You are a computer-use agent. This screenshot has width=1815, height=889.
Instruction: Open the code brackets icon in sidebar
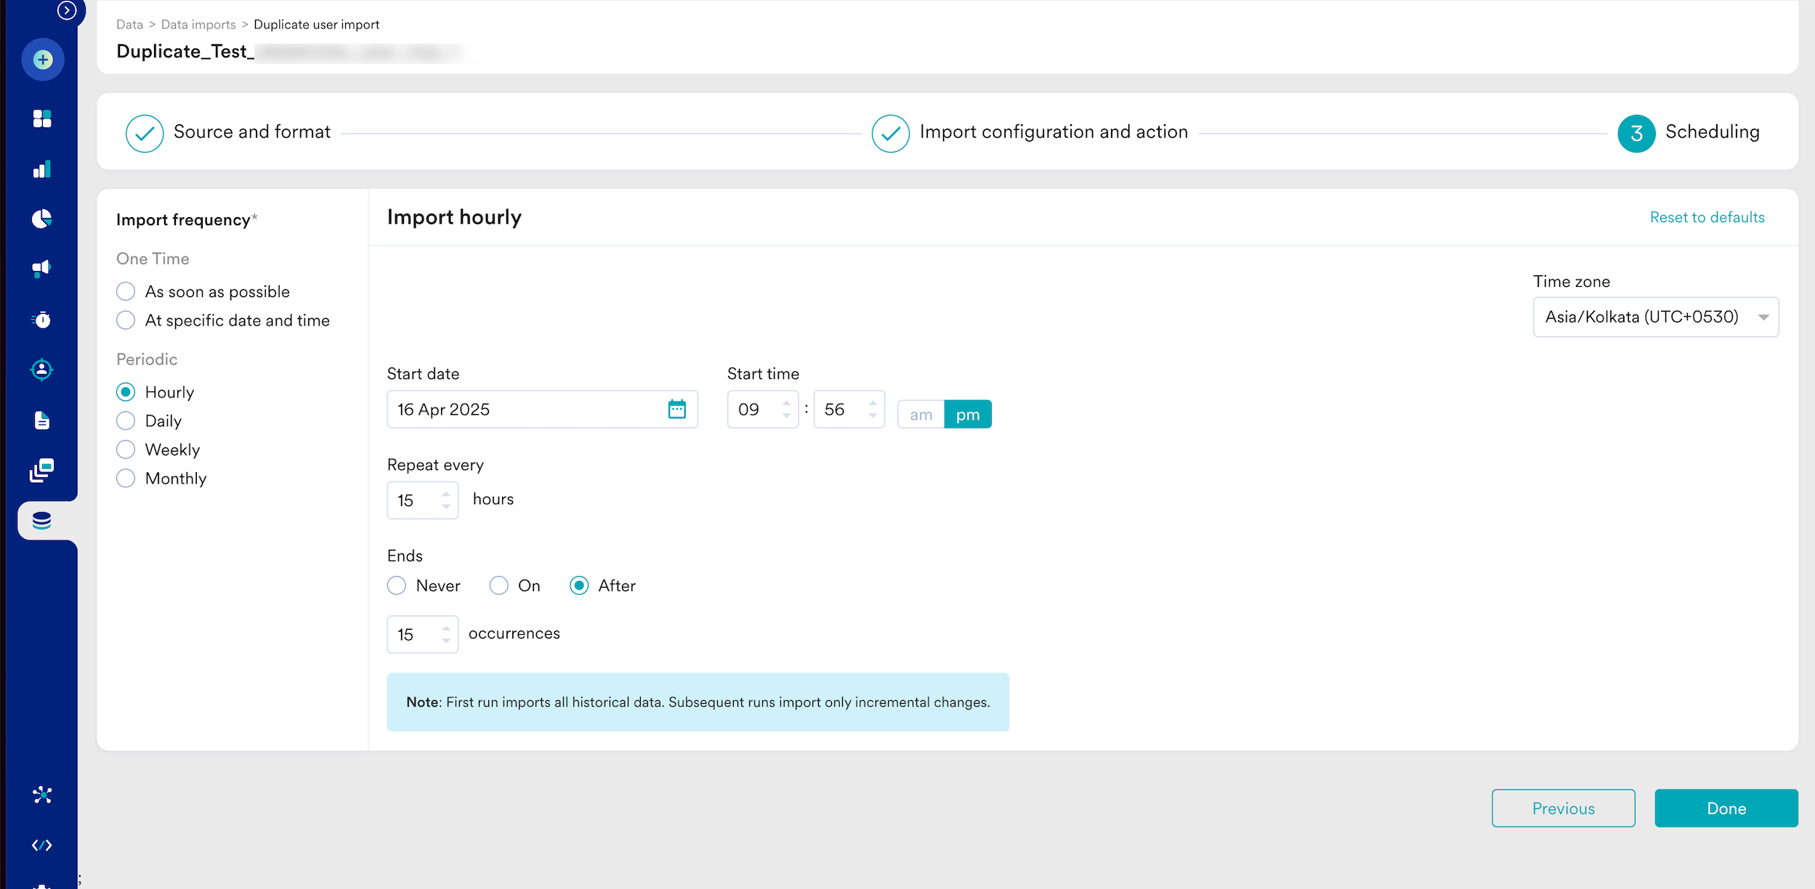pyautogui.click(x=42, y=845)
